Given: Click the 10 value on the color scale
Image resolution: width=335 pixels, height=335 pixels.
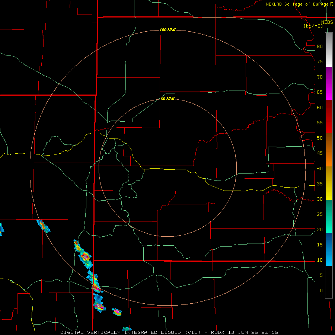Looking at the screenshot, I should click(320, 260).
